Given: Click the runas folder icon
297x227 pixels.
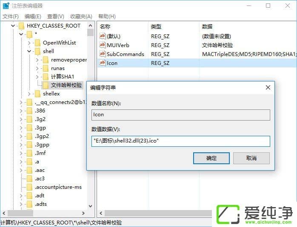Looking at the screenshot, I should pyautogui.click(x=46, y=68).
